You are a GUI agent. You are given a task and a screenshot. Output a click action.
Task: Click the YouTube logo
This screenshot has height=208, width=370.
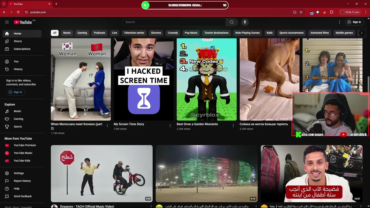point(23,22)
